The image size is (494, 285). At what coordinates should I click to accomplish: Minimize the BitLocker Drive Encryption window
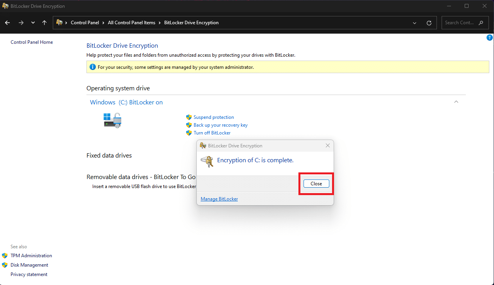449,6
